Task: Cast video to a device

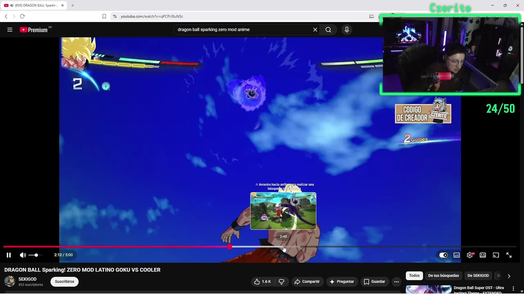Action: (496, 255)
